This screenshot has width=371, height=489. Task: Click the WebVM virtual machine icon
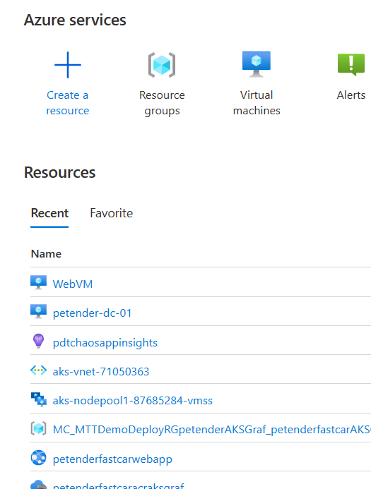tap(38, 282)
